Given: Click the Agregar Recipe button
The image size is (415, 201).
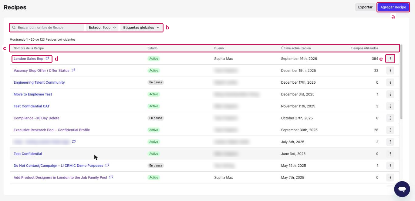Looking at the screenshot, I should pos(393,7).
